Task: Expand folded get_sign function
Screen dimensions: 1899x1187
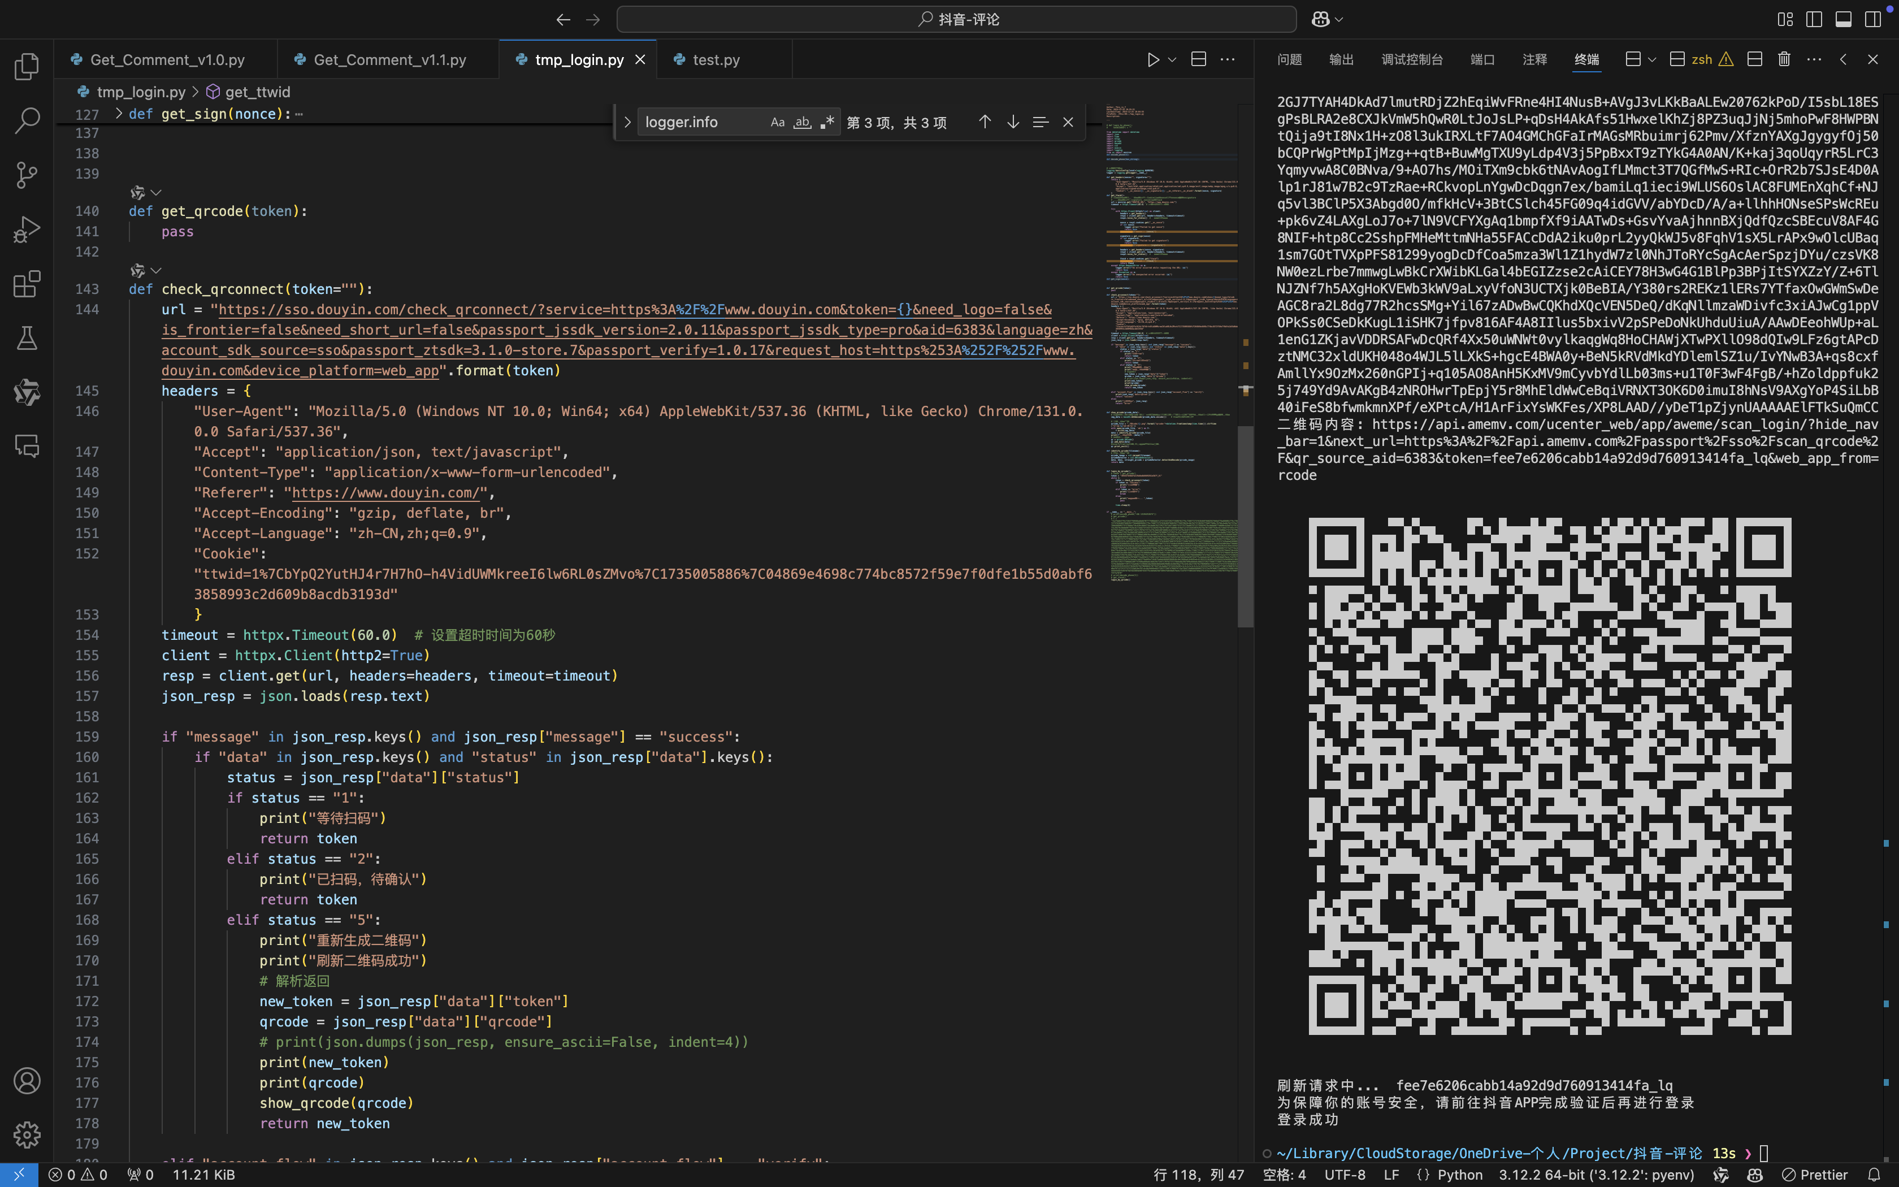Action: (119, 114)
